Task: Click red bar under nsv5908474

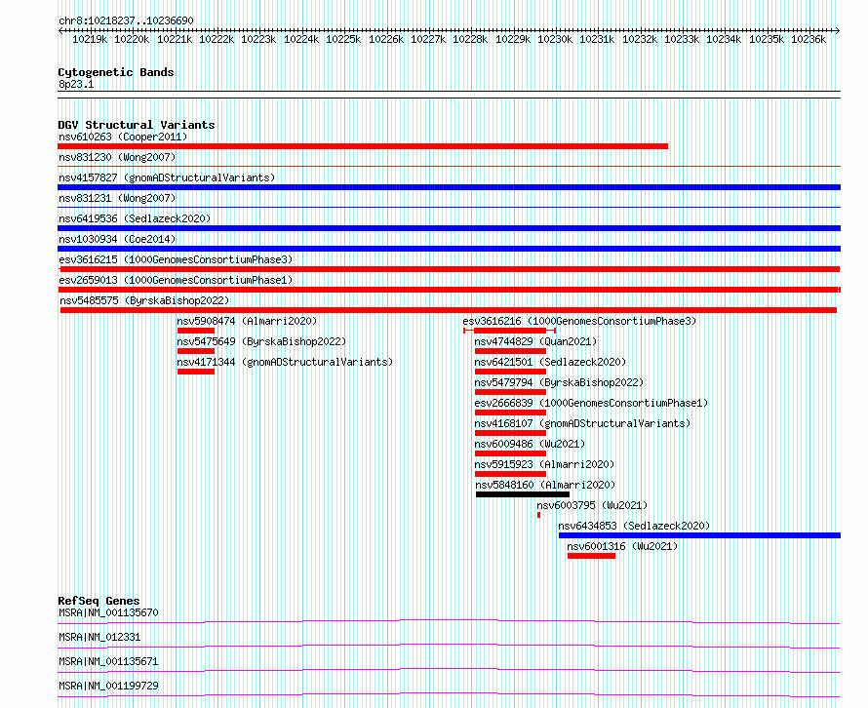Action: [x=196, y=331]
